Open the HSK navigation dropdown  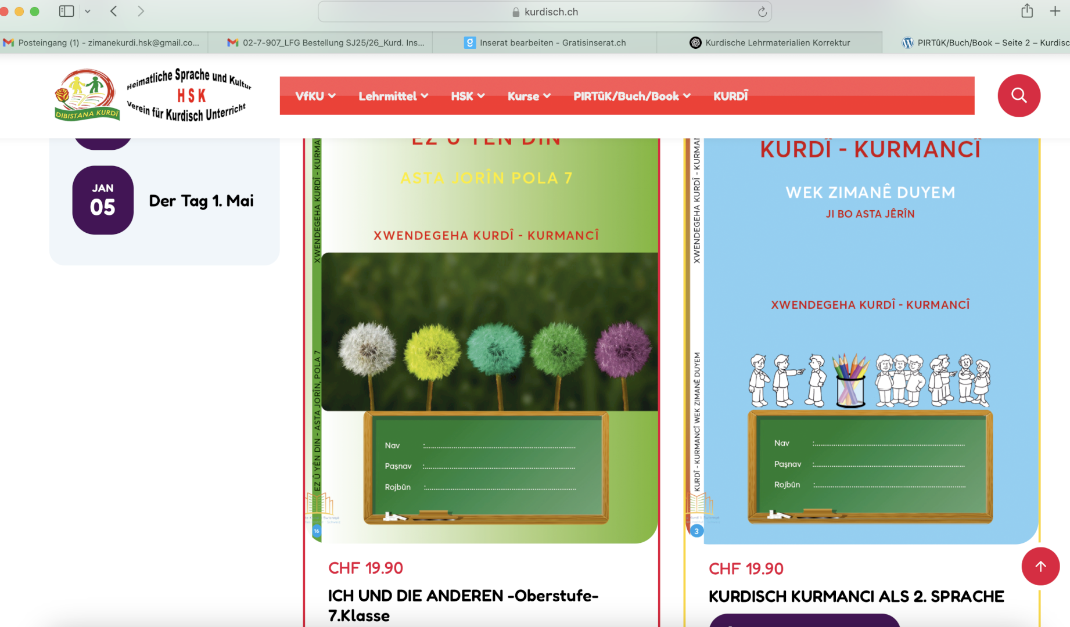tap(468, 96)
